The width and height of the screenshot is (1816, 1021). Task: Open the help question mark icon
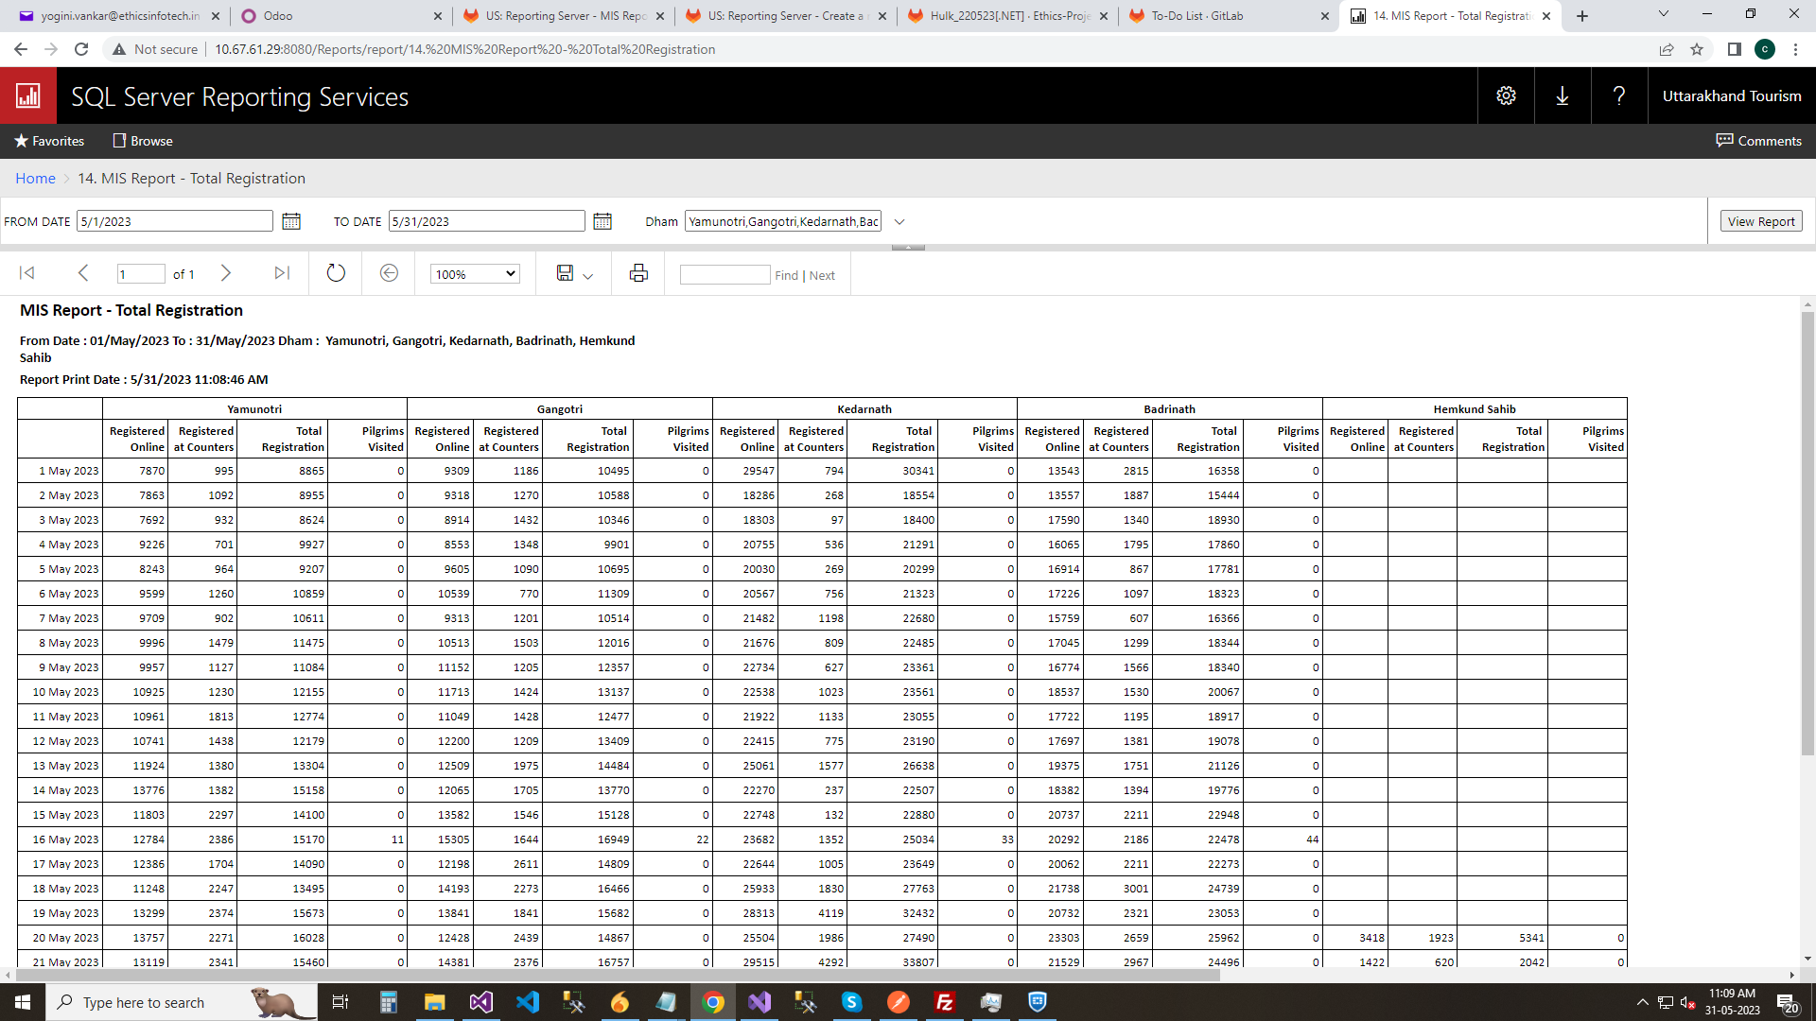[x=1619, y=95]
